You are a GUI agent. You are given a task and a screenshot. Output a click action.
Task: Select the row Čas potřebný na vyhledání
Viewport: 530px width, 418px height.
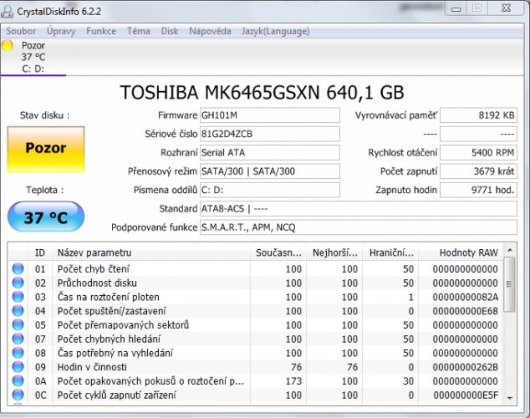(x=255, y=353)
